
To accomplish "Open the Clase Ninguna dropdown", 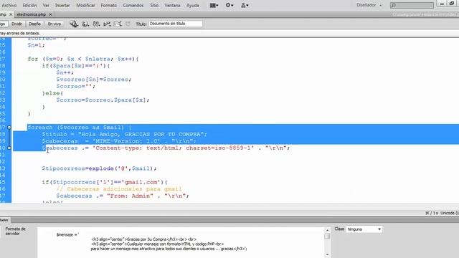I will [364, 229].
